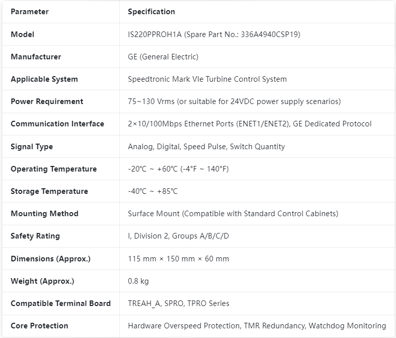Screen dimensions: 396x338
Task: Click the GE (General Electric) value
Action: [x=163, y=57]
